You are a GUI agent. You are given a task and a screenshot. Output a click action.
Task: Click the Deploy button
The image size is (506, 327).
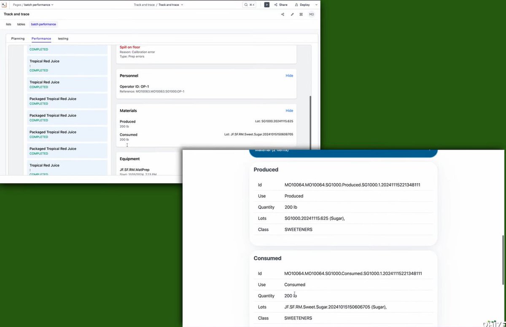[303, 5]
